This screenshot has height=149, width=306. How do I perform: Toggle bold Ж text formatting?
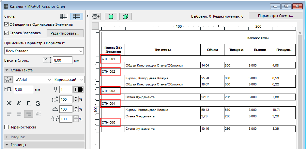click(9, 103)
